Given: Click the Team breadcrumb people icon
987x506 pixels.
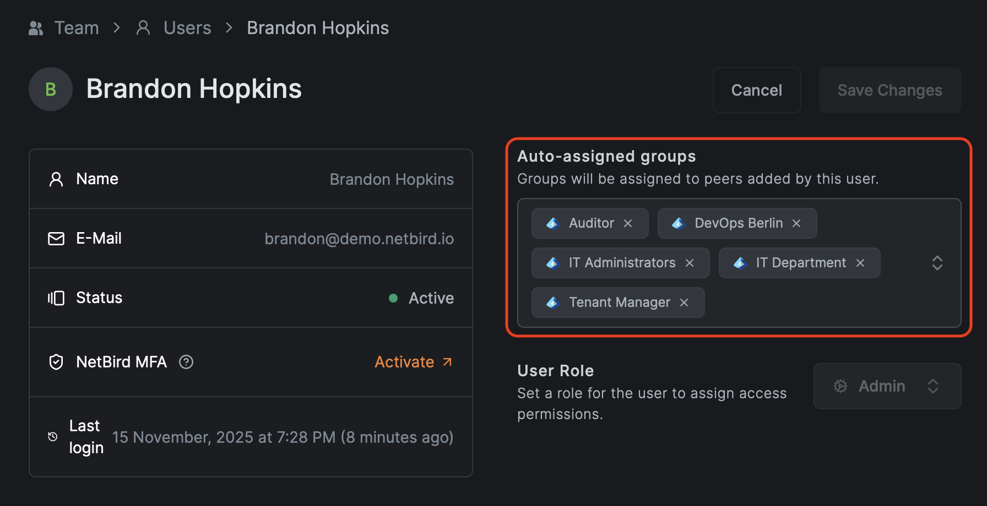Looking at the screenshot, I should 35,28.
